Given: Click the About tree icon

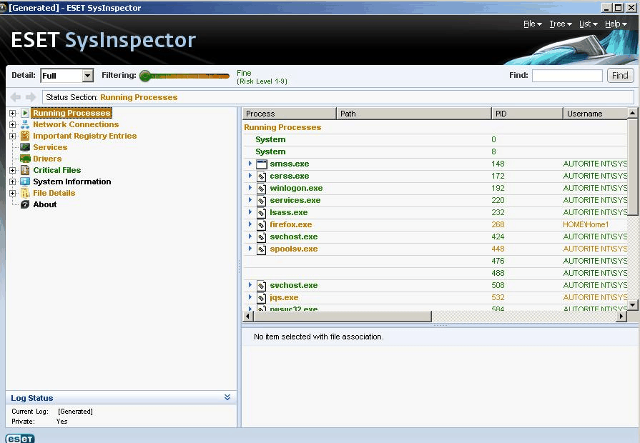Looking at the screenshot, I should (x=25, y=204).
